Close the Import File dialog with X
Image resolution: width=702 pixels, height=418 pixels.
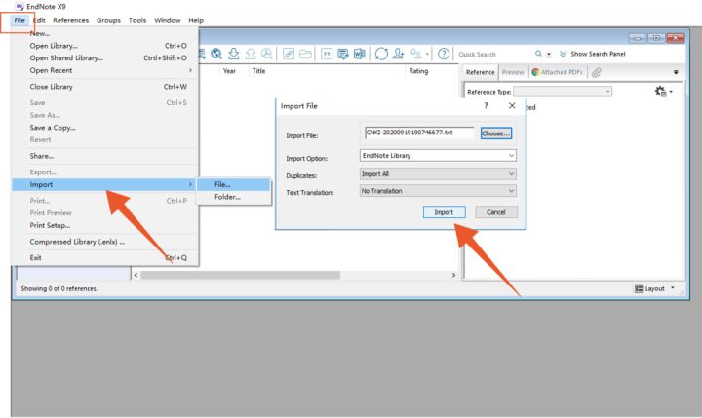point(512,105)
